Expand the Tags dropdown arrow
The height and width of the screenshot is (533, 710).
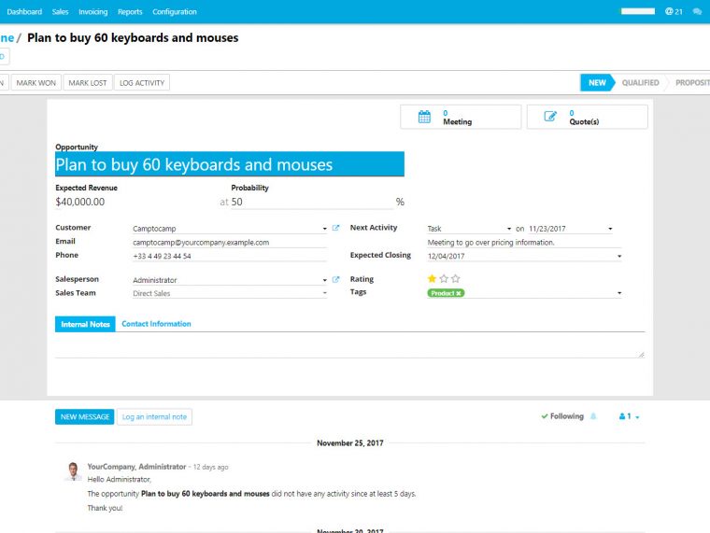coord(619,293)
